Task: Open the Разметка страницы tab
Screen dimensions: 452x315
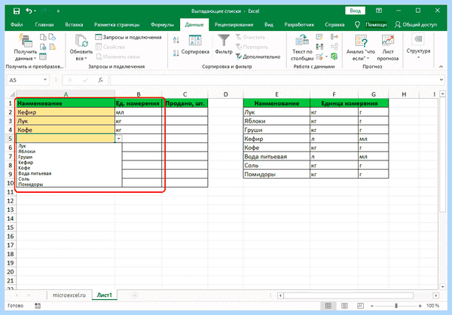Action: [x=117, y=25]
